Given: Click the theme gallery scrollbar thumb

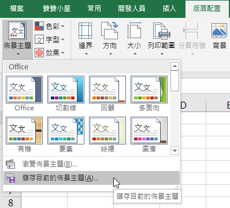Looking at the screenshot, I should click(x=175, y=81).
